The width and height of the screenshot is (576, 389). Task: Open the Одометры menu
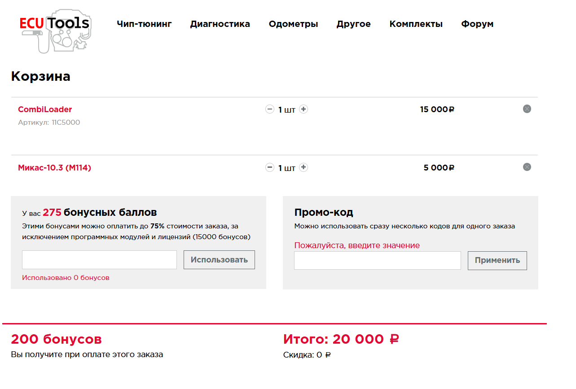[x=293, y=24]
